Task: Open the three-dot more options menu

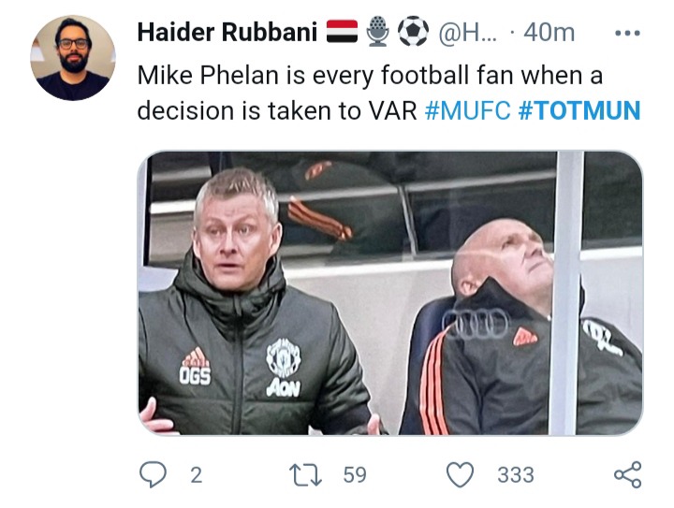Action: 627,33
